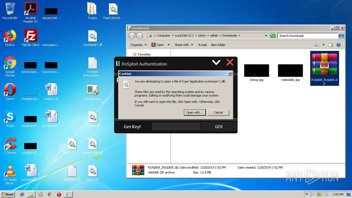The image size is (352, 198).
Task: Click the Open button with WinRAR icon
Action: [x=158, y=45]
